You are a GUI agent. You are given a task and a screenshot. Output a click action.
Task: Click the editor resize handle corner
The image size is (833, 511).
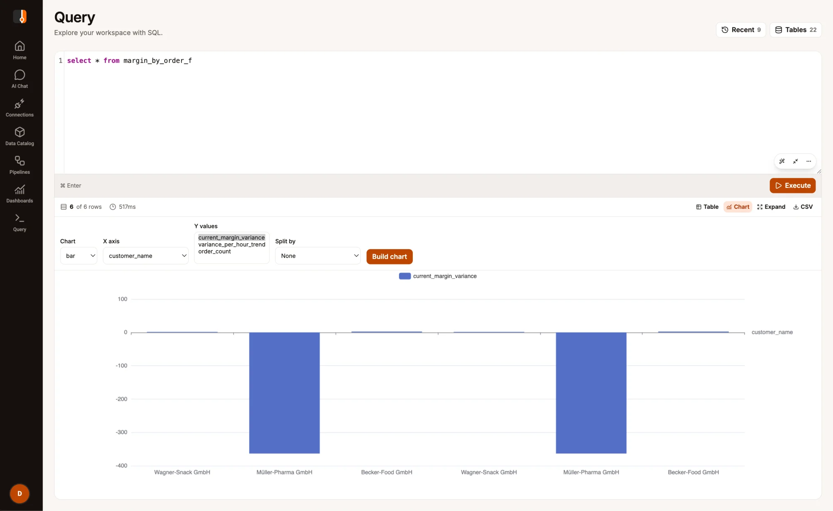click(819, 171)
